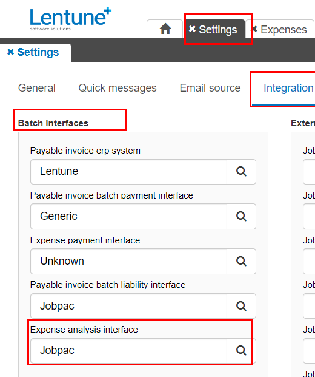Search Payable invoice erp system lookup icon
Image resolution: width=315 pixels, height=377 pixels.
(x=241, y=172)
